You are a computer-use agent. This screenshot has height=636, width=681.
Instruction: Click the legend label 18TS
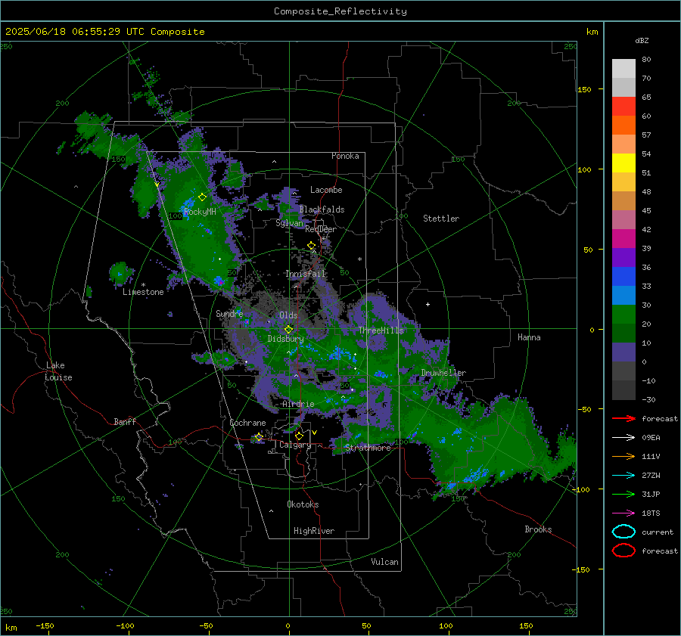(651, 513)
